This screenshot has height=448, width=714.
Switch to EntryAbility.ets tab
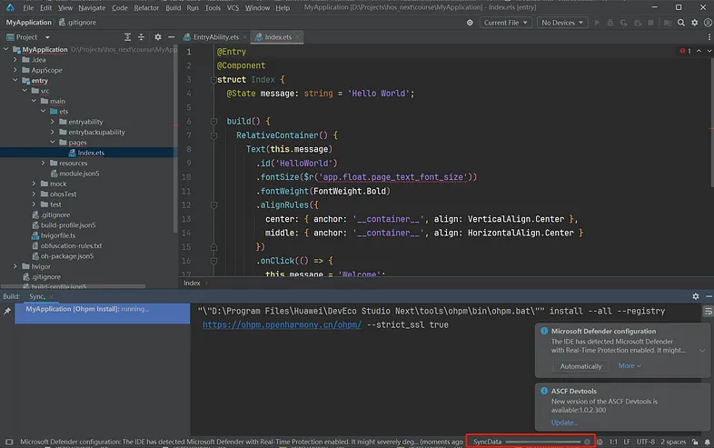[216, 37]
